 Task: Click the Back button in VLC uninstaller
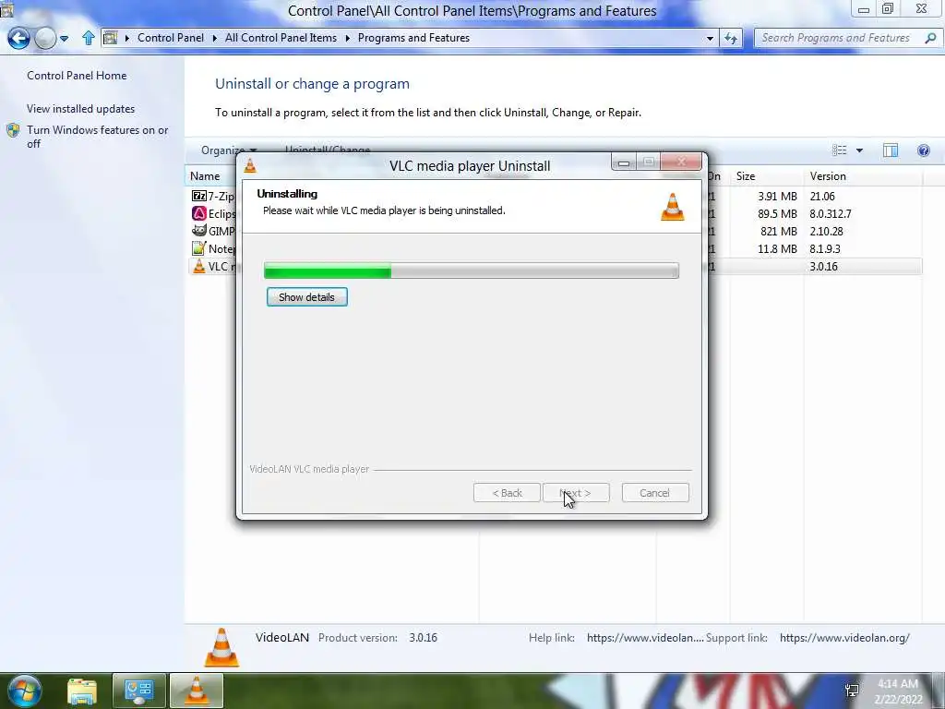coord(507,493)
